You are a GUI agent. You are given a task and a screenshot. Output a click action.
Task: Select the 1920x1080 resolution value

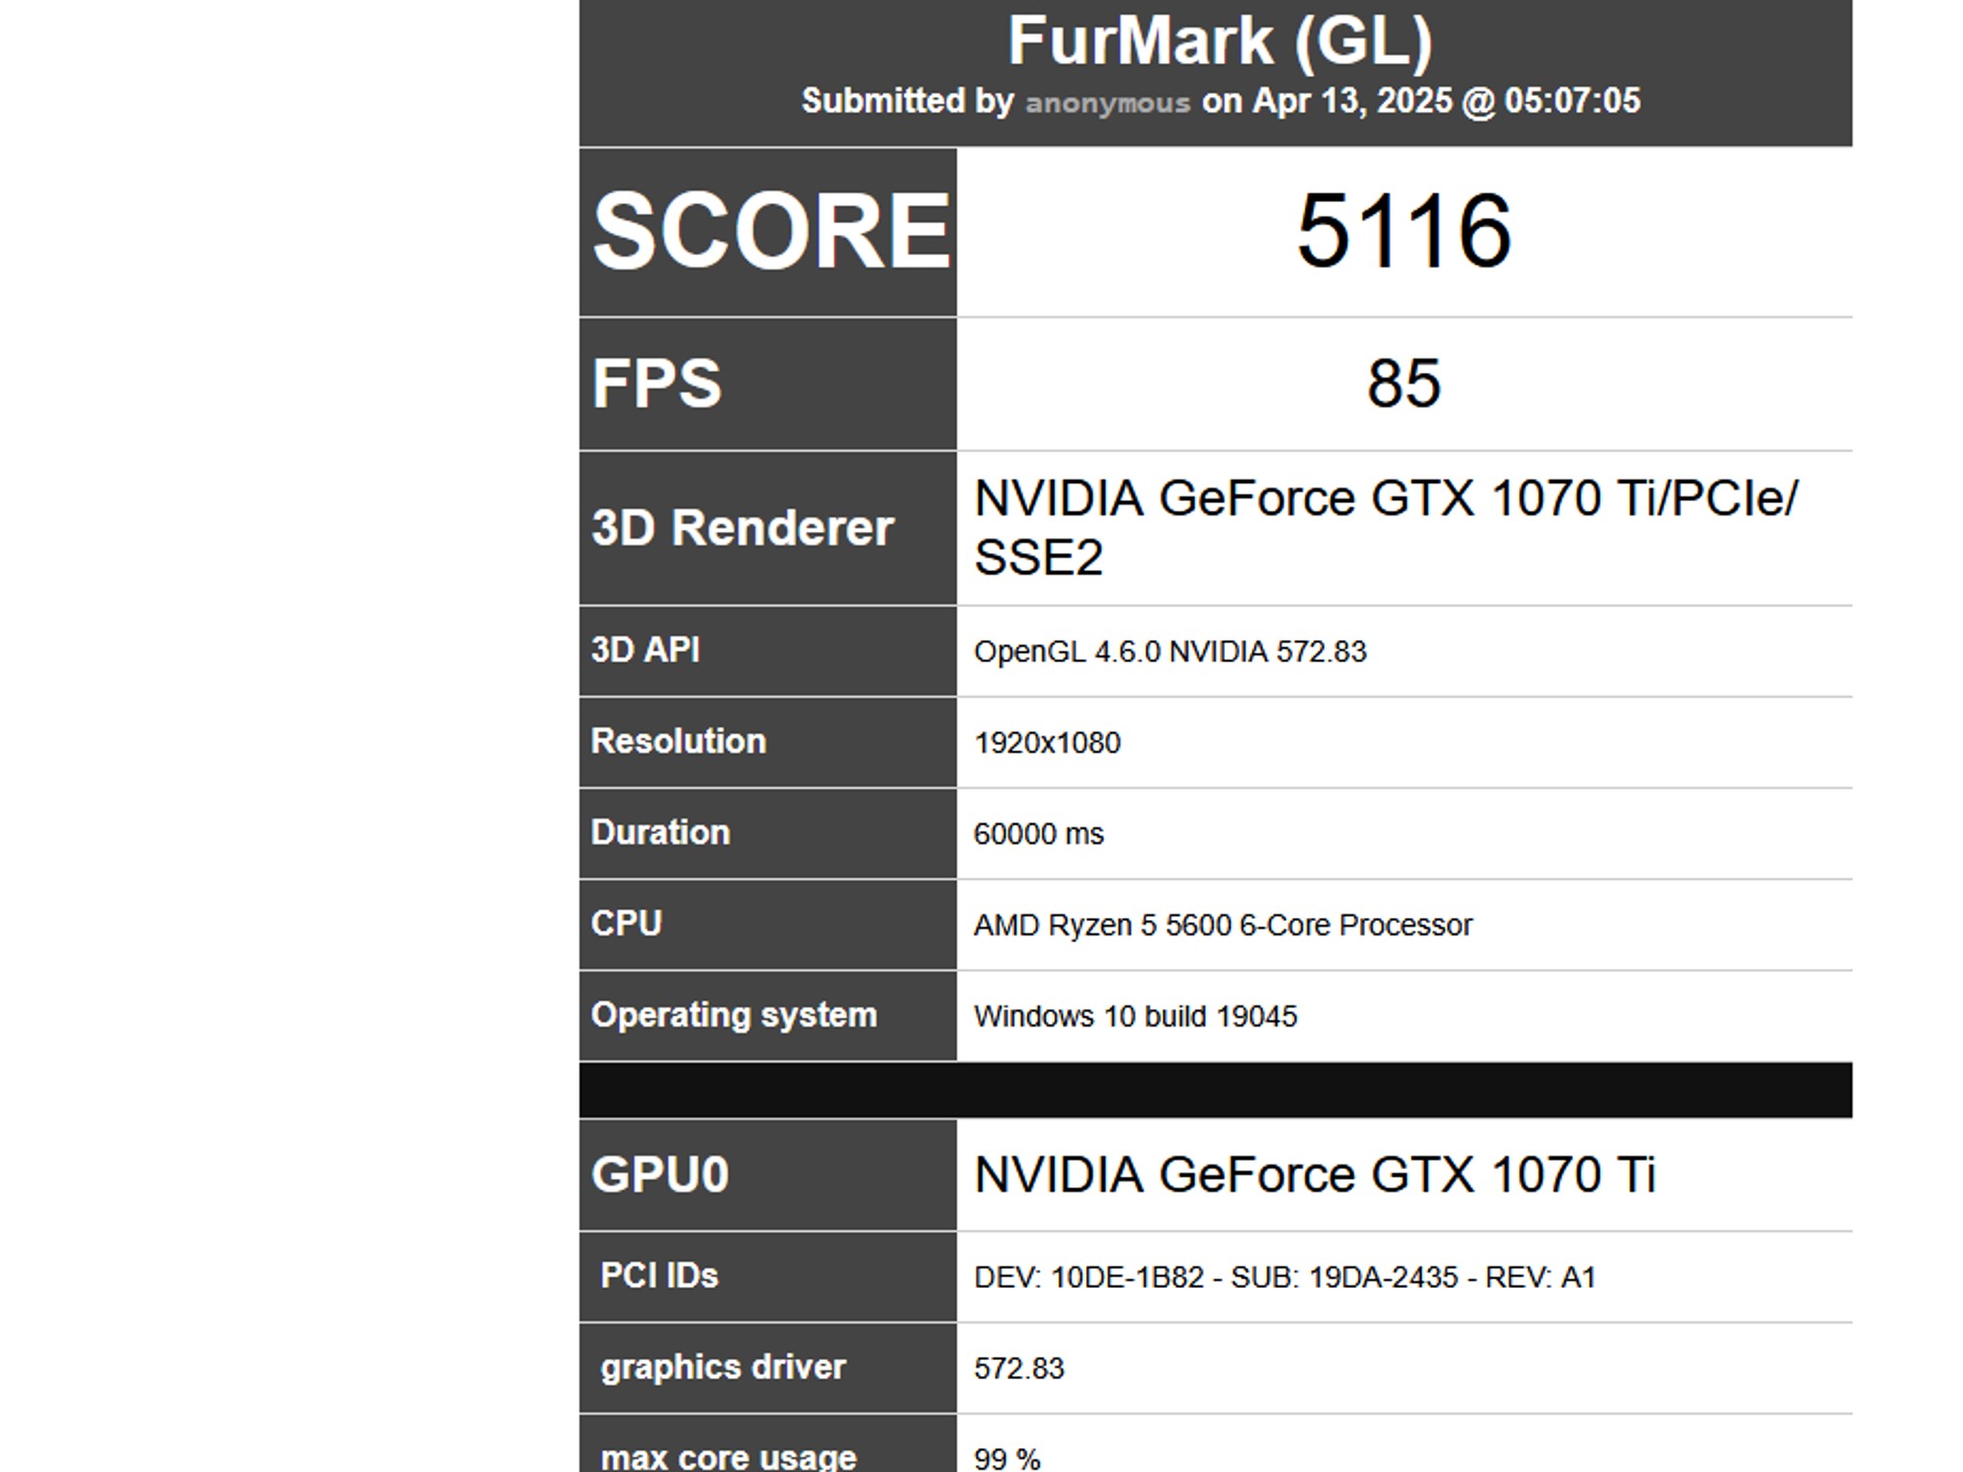click(1047, 743)
